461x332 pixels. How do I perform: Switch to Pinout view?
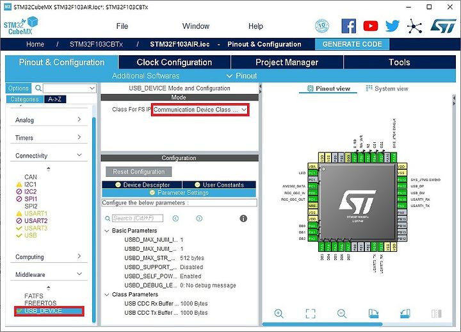click(x=328, y=88)
